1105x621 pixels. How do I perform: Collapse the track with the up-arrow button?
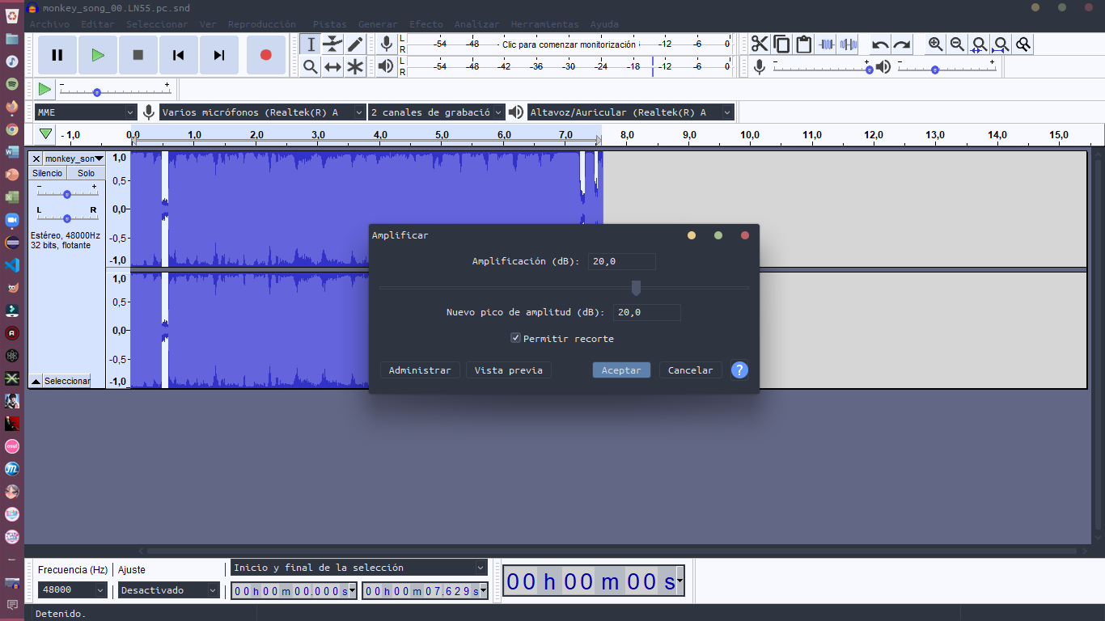36,381
